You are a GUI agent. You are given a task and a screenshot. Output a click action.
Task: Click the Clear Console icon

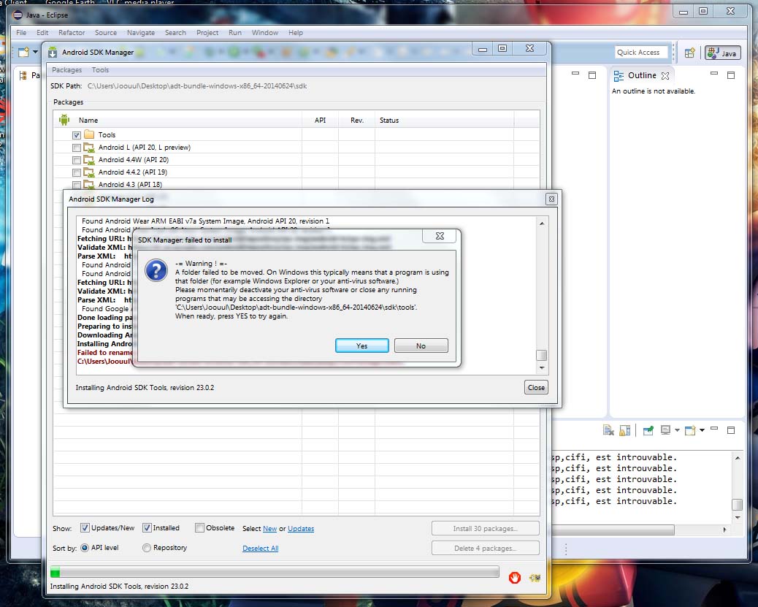pyautogui.click(x=608, y=430)
